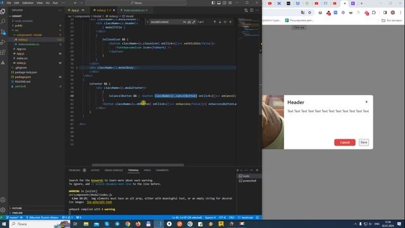Bookmark page with star icon in Chrome
This screenshot has width=405, height=228.
click(x=309, y=13)
